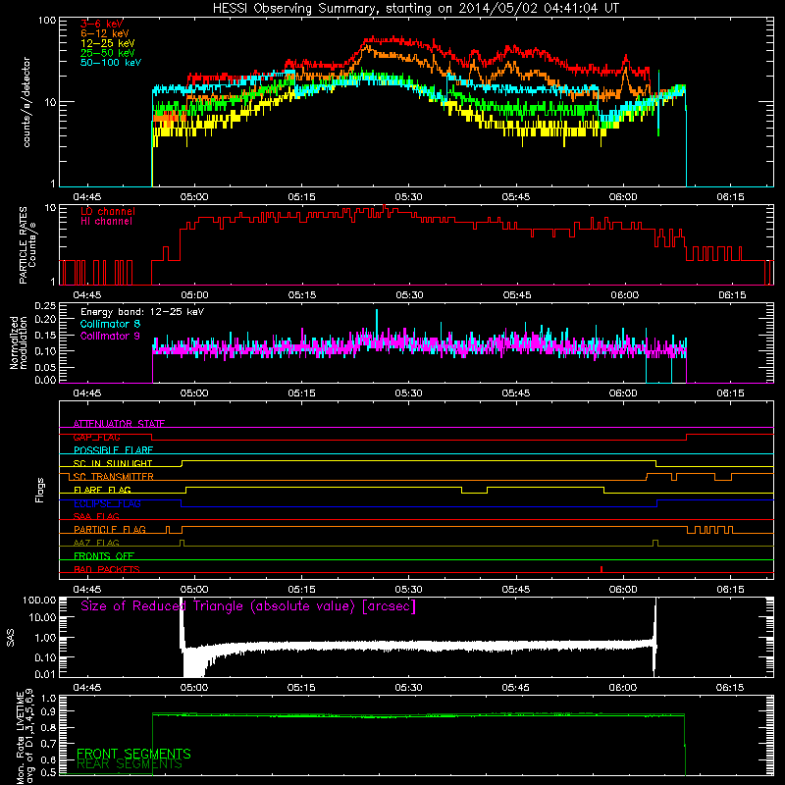Click the 06:15 tick under the count-rate panel
This screenshot has width=785, height=785.
tap(730, 197)
